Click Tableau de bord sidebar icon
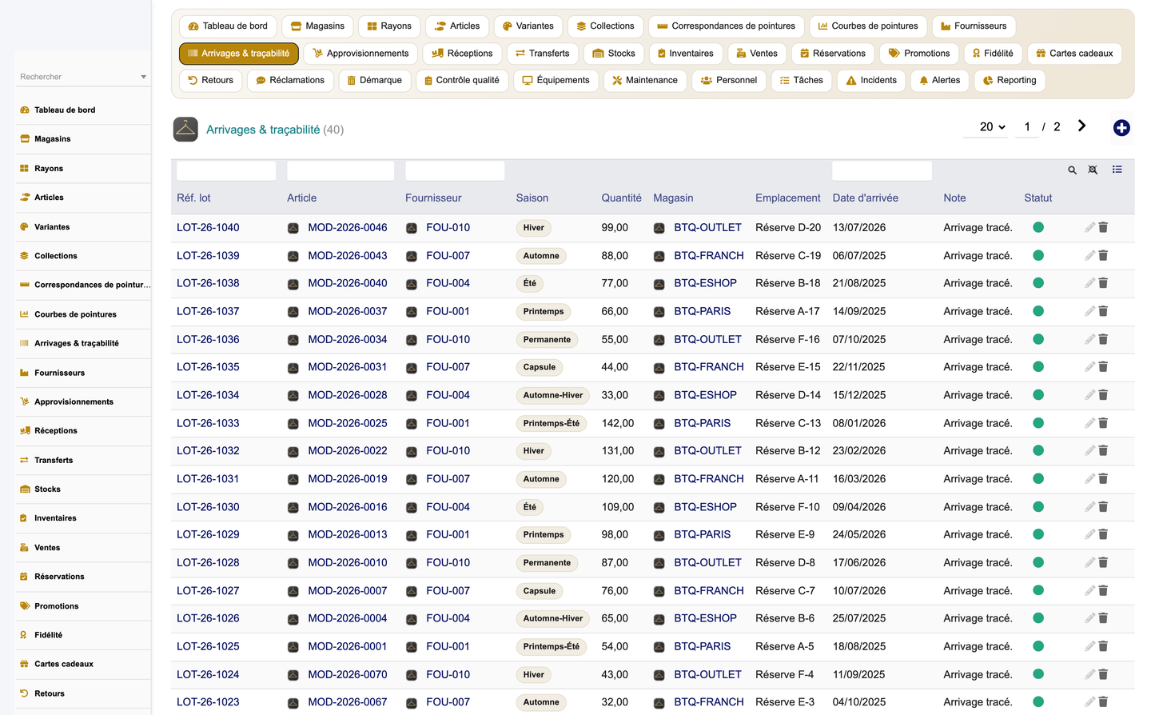Screen dimensions: 1155x715 pyautogui.click(x=24, y=110)
